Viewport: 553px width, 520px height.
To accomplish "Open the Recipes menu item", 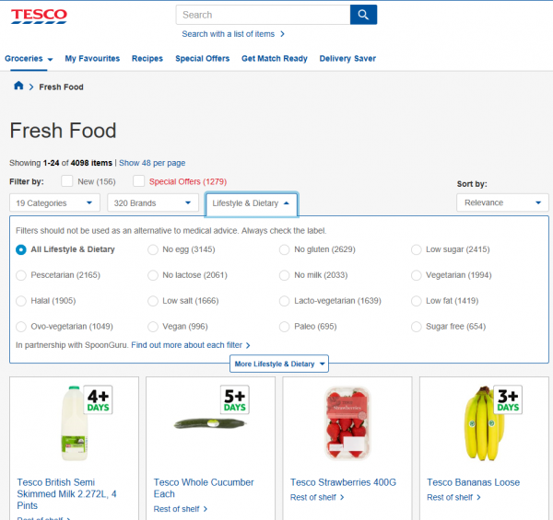I will 147,58.
